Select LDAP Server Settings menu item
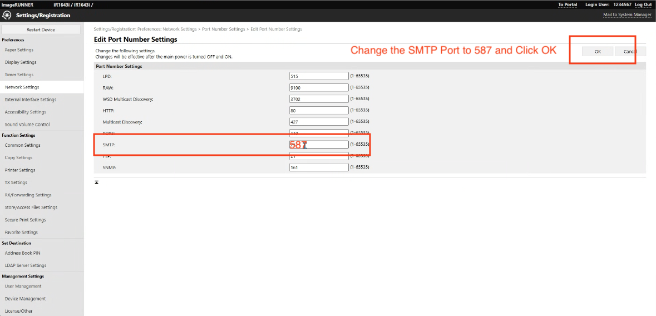The image size is (656, 316). pyautogui.click(x=26, y=265)
